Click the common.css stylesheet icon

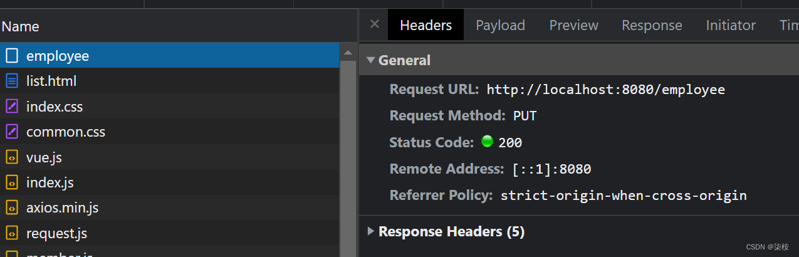12,132
